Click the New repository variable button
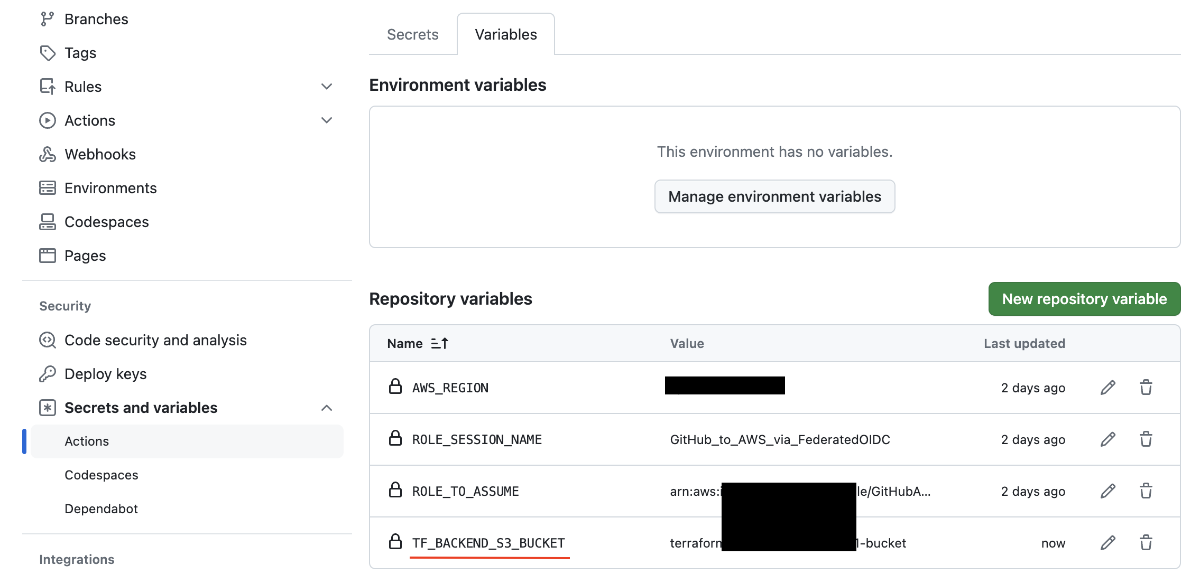The image size is (1200, 584). click(x=1084, y=298)
